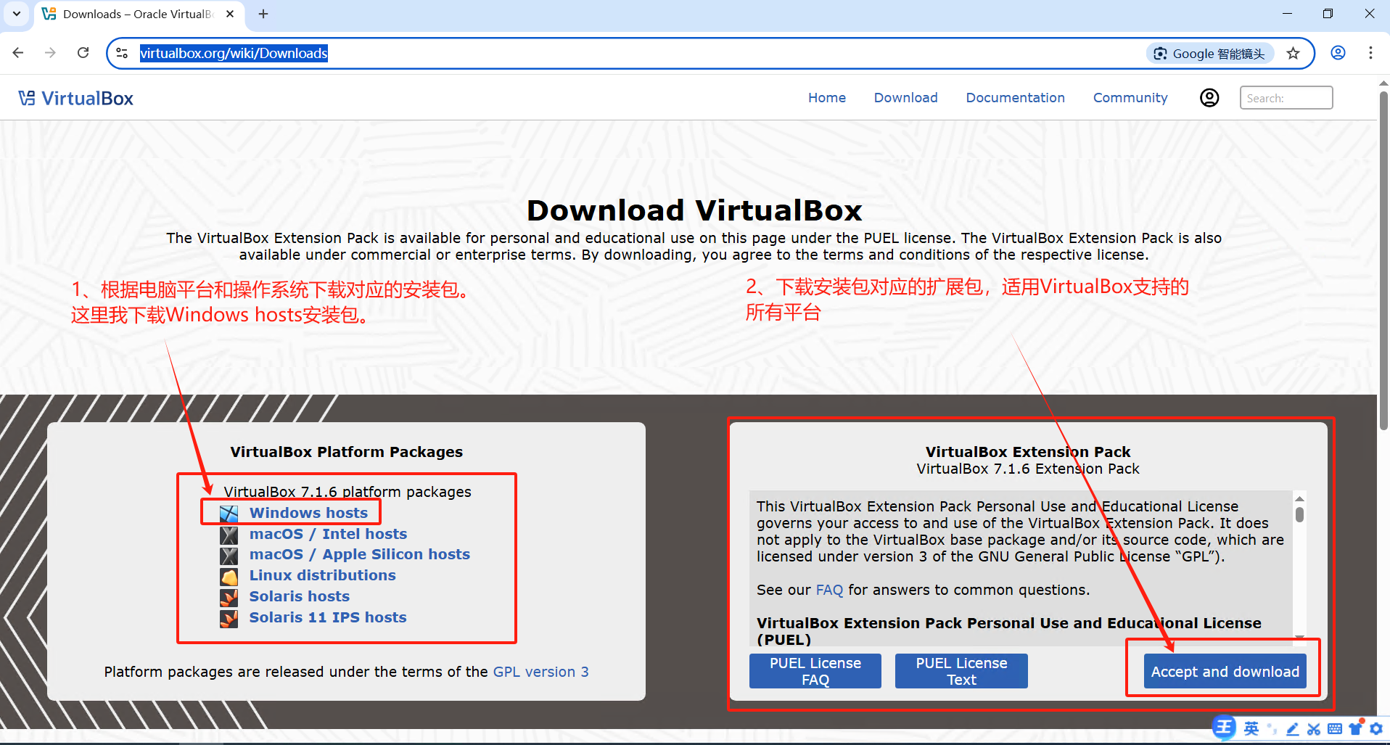Open the Solaris hosts link
The width and height of the screenshot is (1390, 745).
point(300,596)
